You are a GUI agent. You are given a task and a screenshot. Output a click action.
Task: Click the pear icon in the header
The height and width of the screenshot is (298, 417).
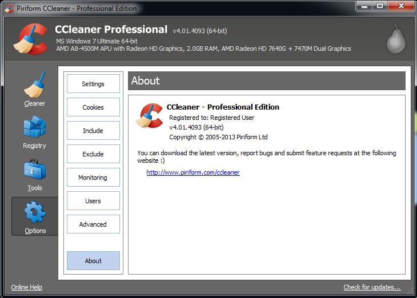[x=396, y=39]
